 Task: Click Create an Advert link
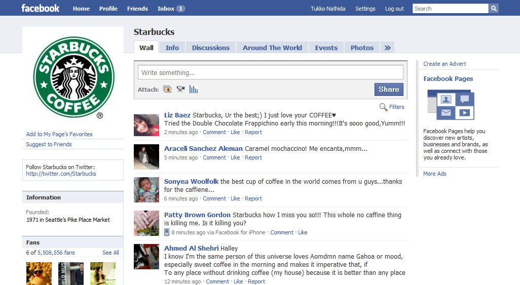(x=444, y=64)
